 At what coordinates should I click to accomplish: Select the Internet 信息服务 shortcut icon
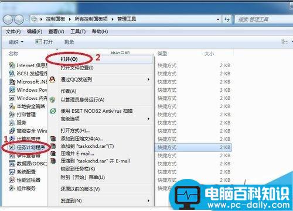pyautogui.click(x=12, y=65)
